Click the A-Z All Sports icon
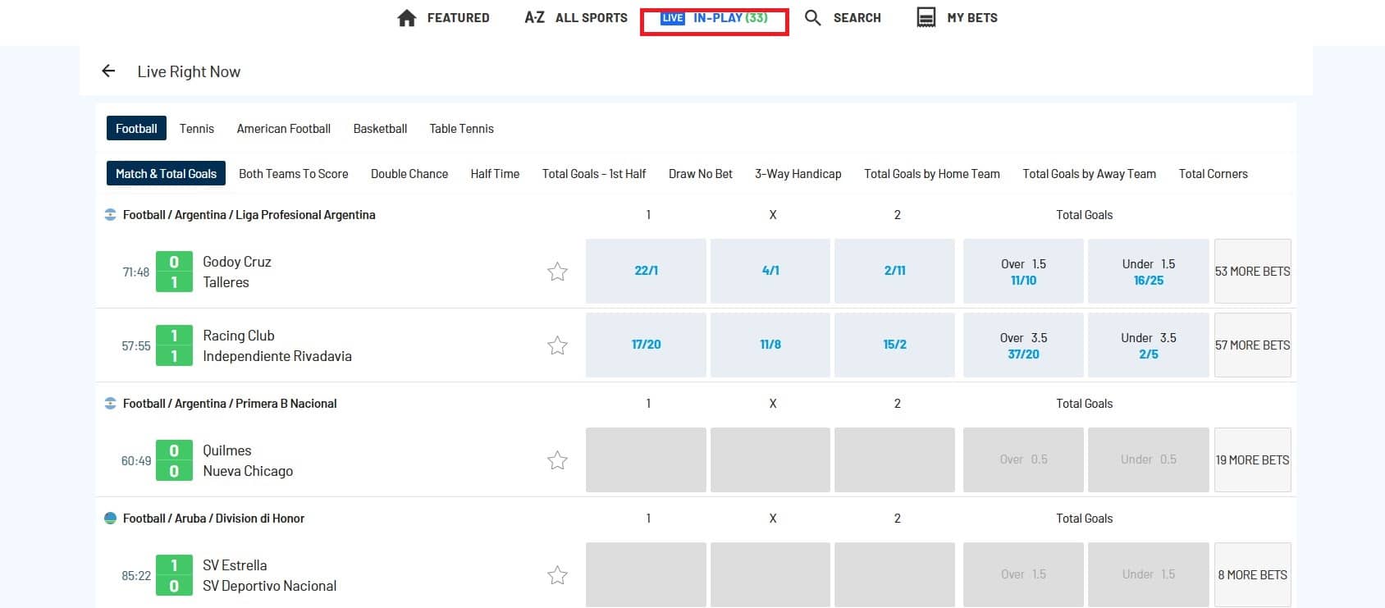Image resolution: width=1385 pixels, height=608 pixels. coord(534,17)
